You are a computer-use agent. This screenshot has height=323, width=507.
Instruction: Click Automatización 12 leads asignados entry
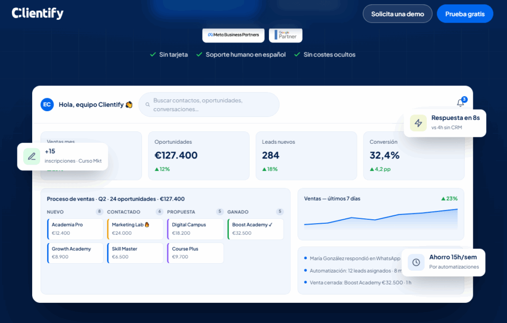353,271
